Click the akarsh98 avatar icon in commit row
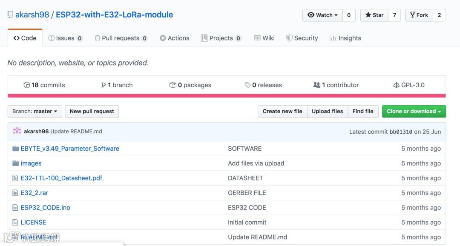The width and height of the screenshot is (460, 246). (x=17, y=131)
